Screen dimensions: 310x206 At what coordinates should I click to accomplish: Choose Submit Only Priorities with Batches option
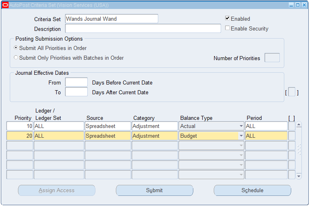click(16, 58)
